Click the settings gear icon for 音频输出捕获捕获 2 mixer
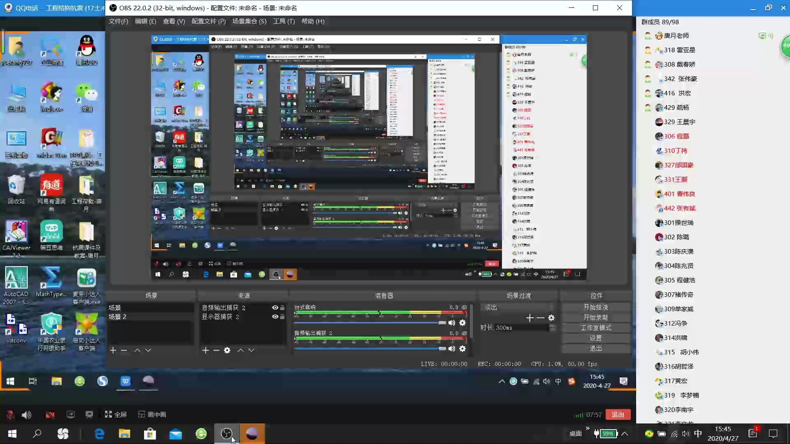The width and height of the screenshot is (790, 444). point(463,349)
